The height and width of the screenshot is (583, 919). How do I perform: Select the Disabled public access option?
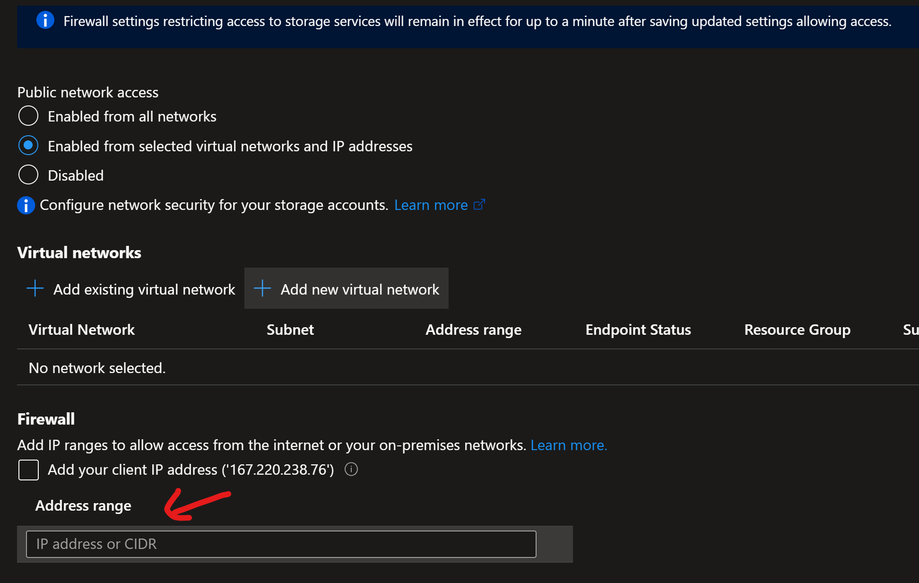pyautogui.click(x=28, y=175)
